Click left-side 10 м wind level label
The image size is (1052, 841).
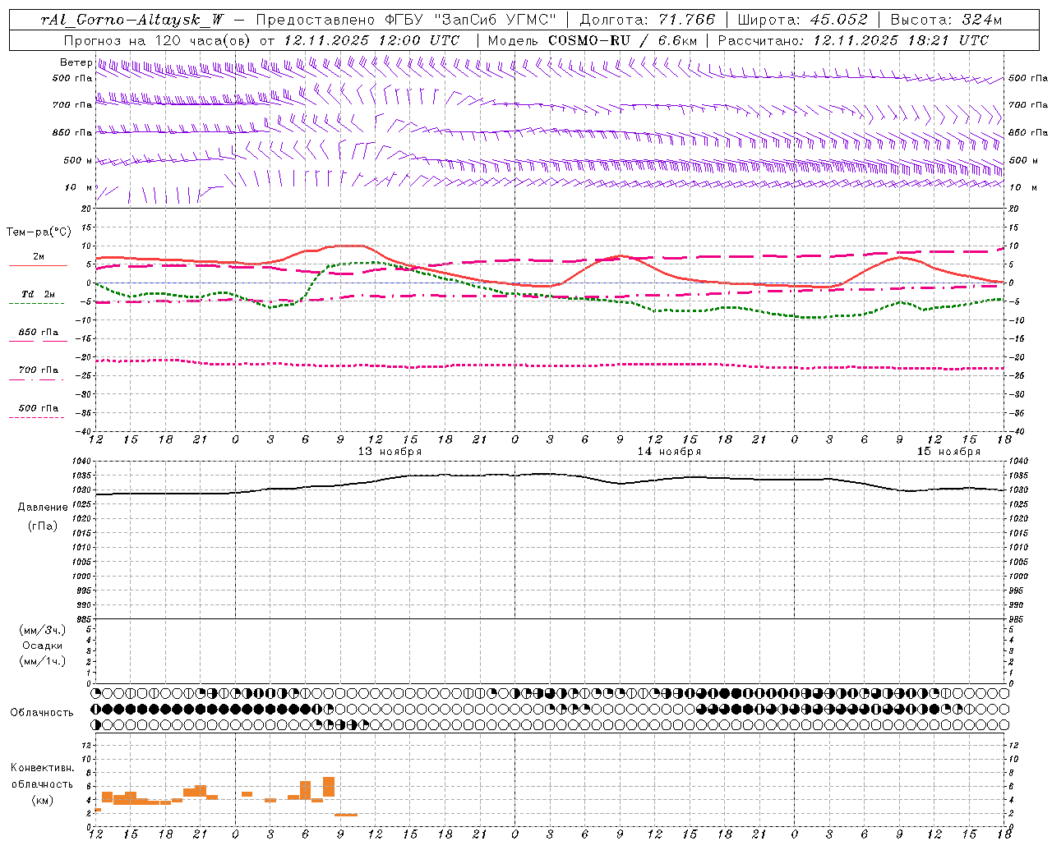click(79, 187)
